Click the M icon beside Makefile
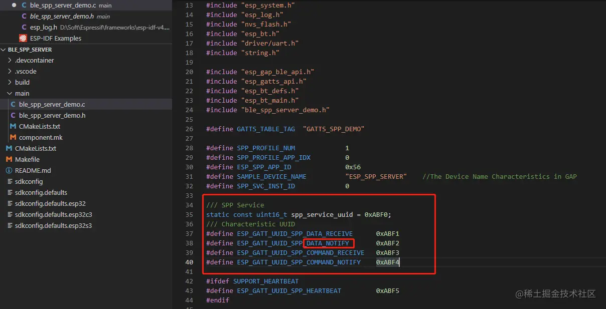Image resolution: width=606 pixels, height=309 pixels. tap(9, 159)
